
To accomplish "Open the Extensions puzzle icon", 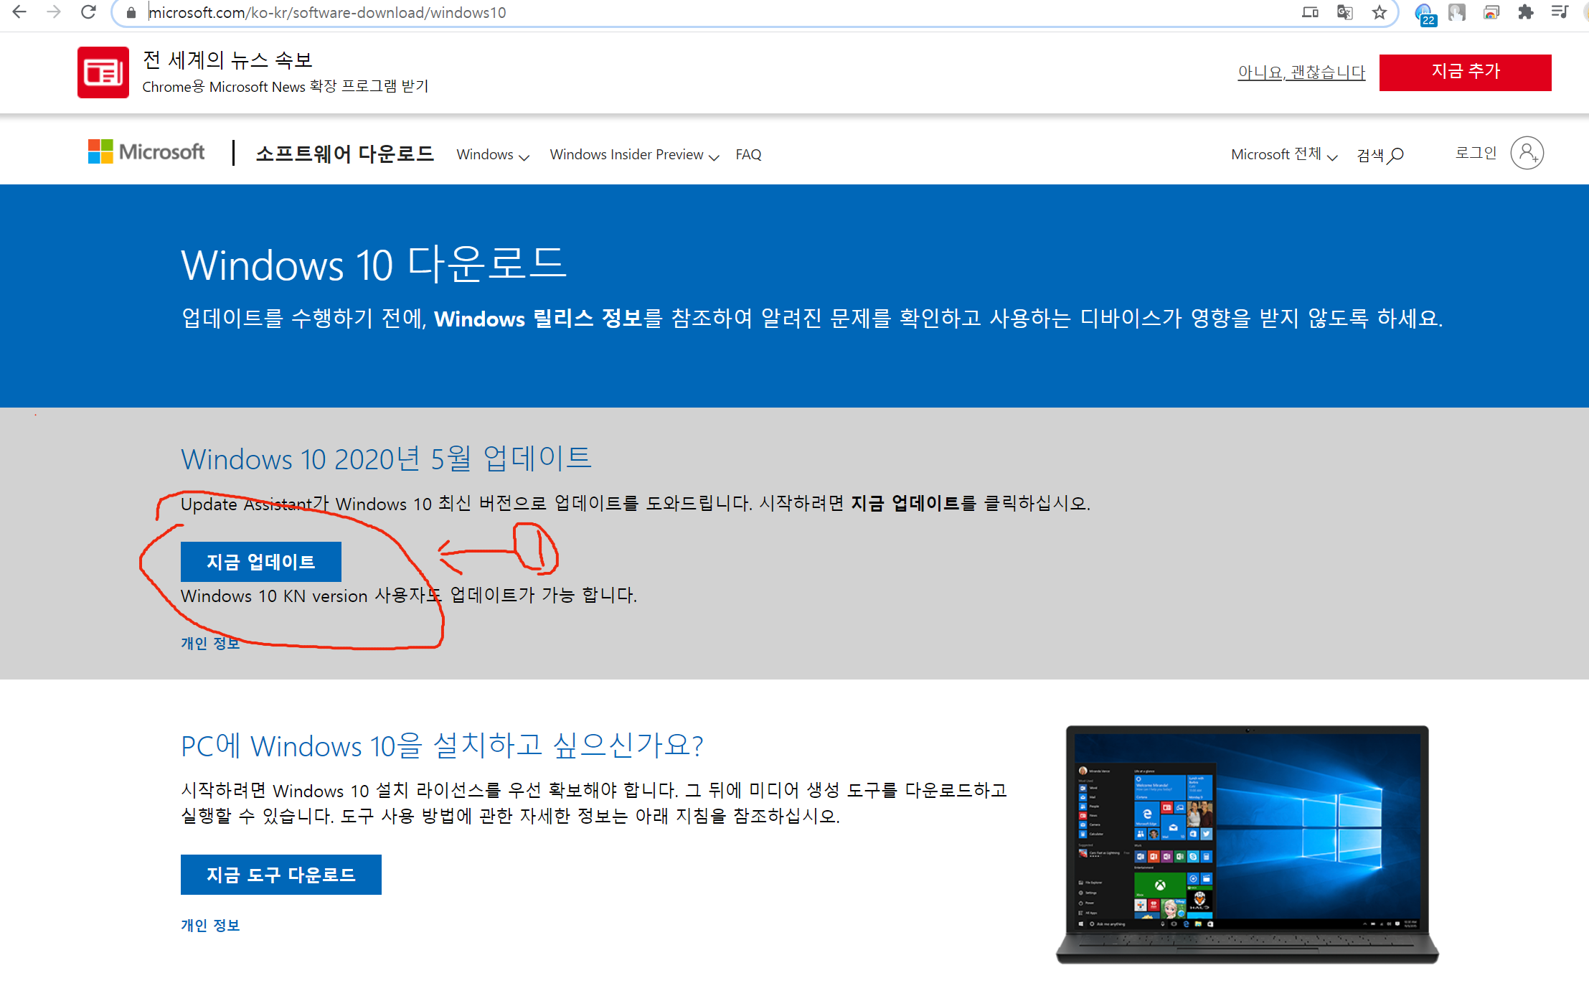I will coord(1525,12).
